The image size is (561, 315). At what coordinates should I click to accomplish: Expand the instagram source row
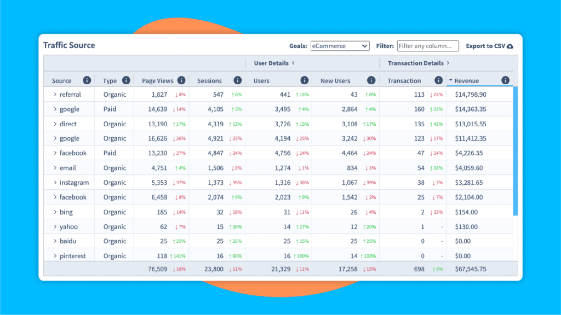(x=55, y=183)
